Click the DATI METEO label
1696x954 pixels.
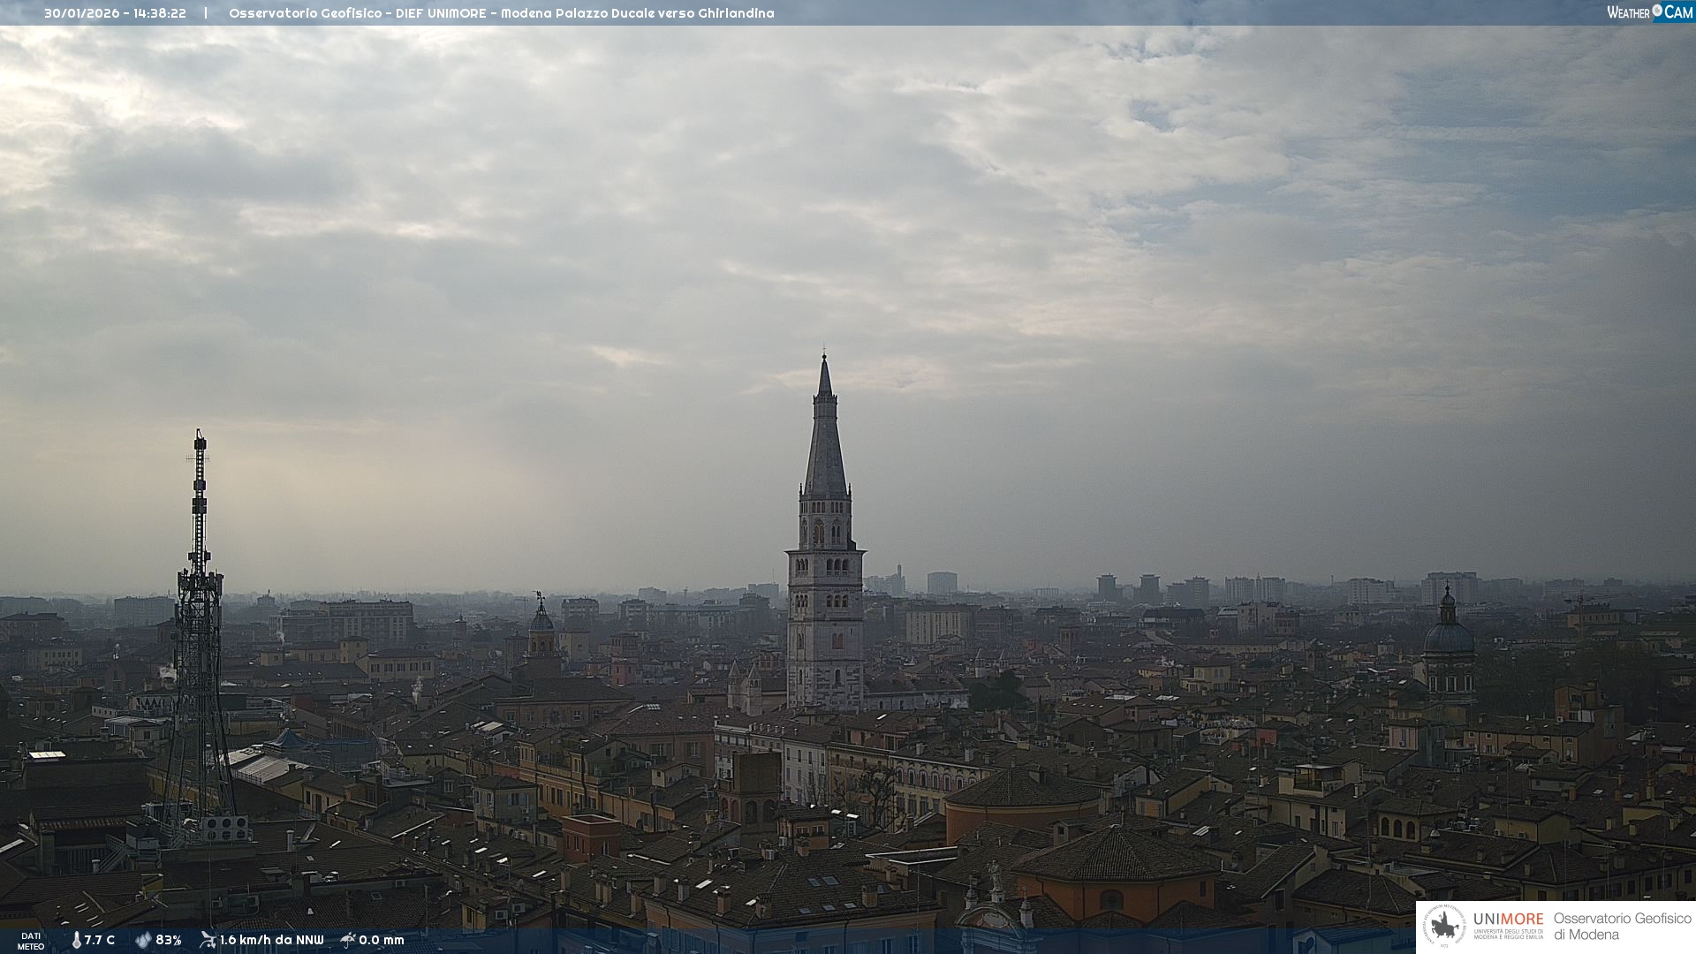pos(31,941)
